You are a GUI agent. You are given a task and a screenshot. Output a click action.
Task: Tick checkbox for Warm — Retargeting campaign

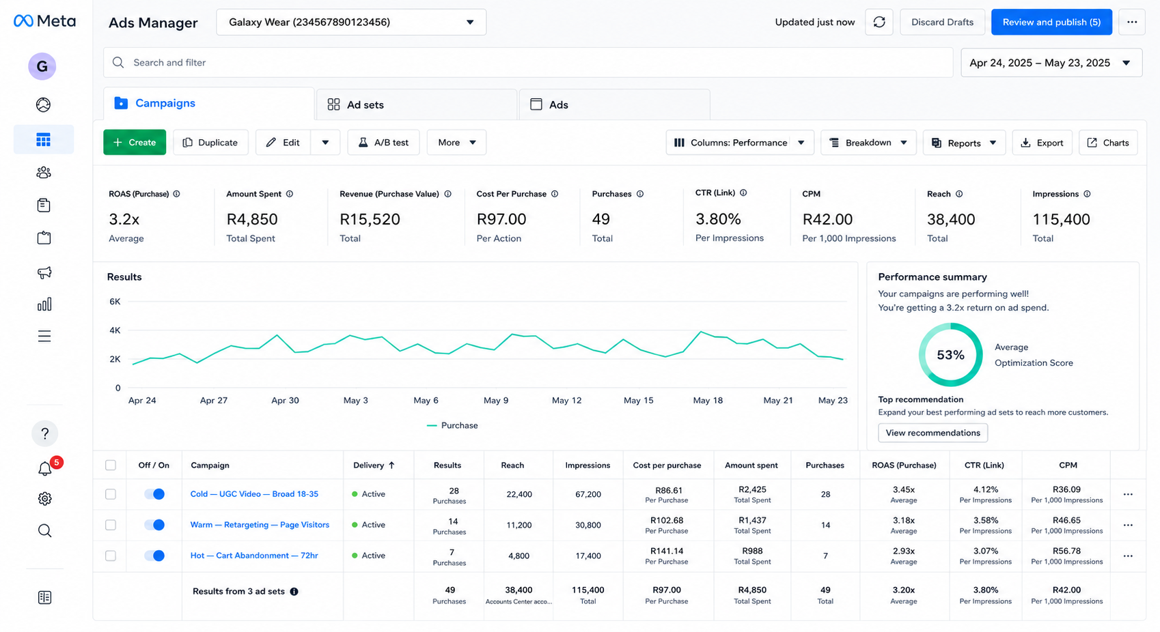click(x=111, y=525)
